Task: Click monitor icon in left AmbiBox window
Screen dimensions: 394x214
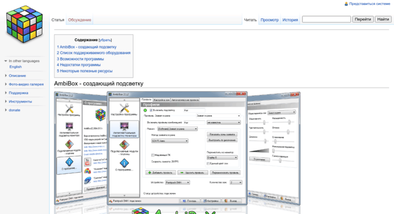Action: (69, 126)
